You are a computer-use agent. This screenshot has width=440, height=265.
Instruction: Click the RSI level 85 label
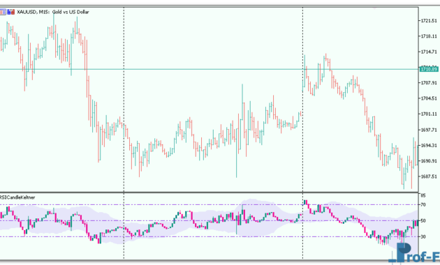(423, 195)
